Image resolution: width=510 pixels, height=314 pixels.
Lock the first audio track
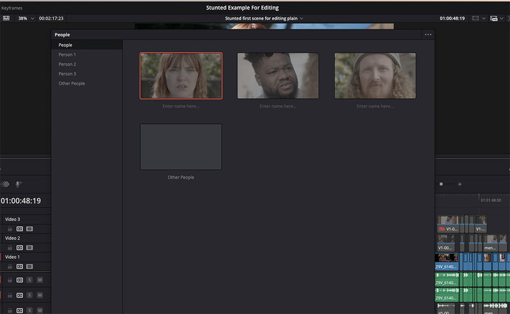(x=10, y=280)
